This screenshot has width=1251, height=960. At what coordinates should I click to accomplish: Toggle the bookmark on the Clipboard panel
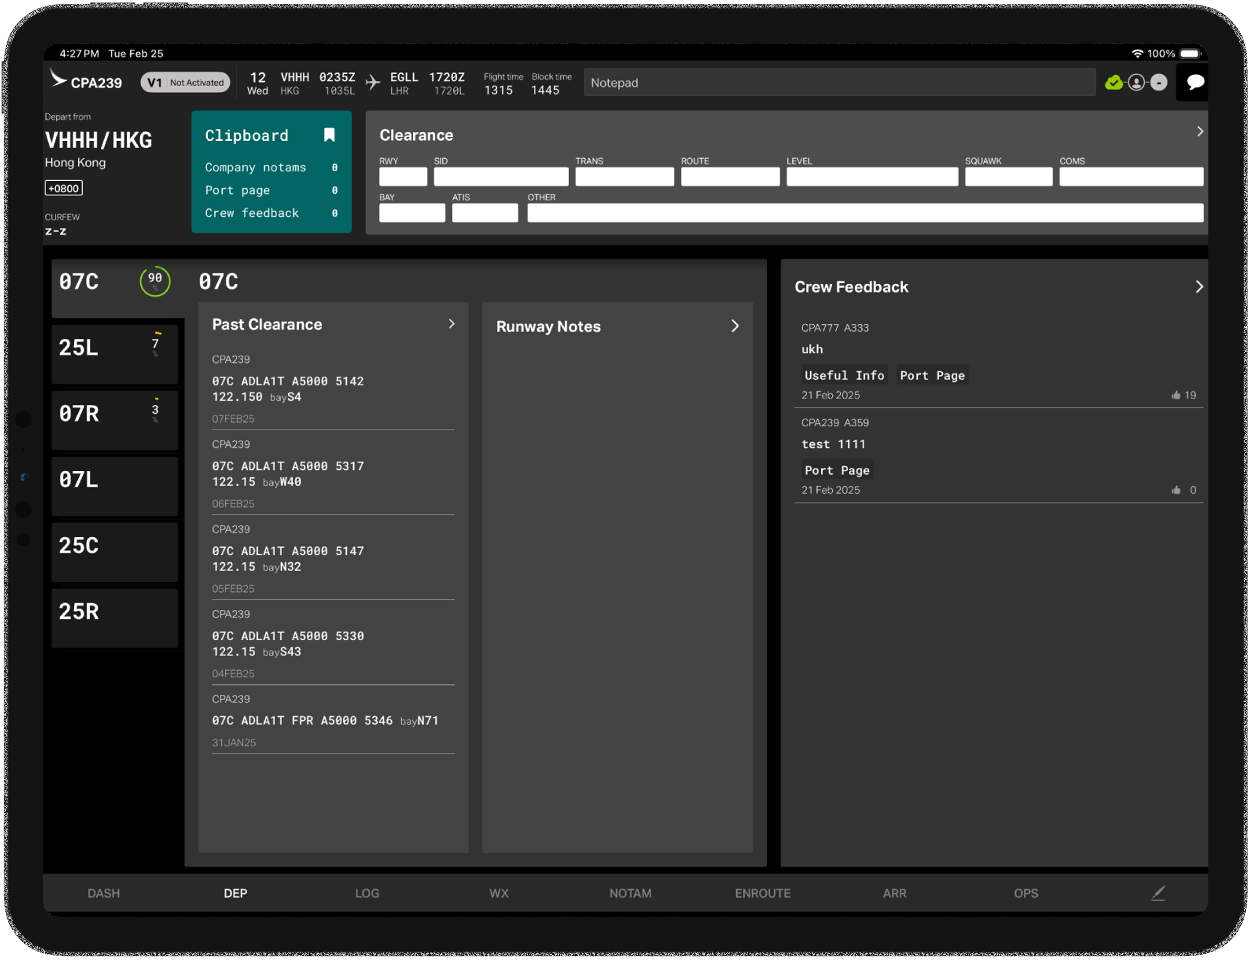tap(330, 135)
